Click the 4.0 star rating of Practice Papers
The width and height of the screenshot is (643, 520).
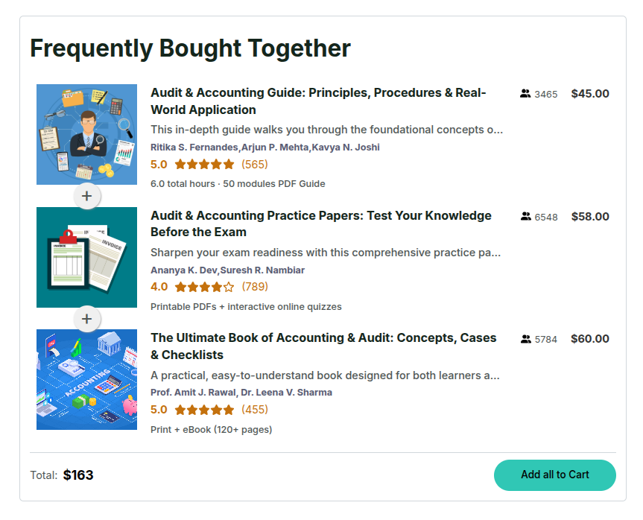point(204,287)
